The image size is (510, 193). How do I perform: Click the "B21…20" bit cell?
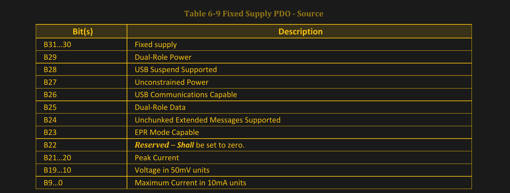(x=57, y=158)
